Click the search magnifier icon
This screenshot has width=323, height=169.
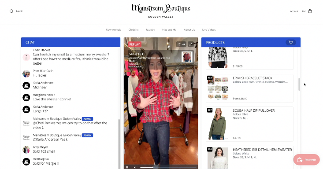click(x=11, y=11)
